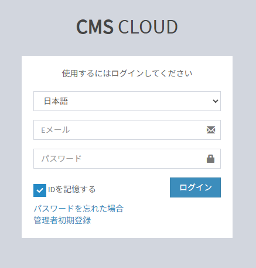Click the white checkmark icon
Screen dimensions: 256x268
[40, 190]
